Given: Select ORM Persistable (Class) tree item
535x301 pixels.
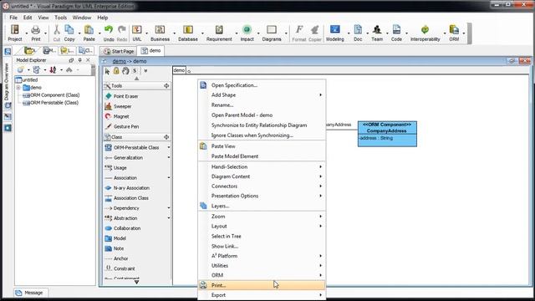Looking at the screenshot, I should [x=50, y=103].
